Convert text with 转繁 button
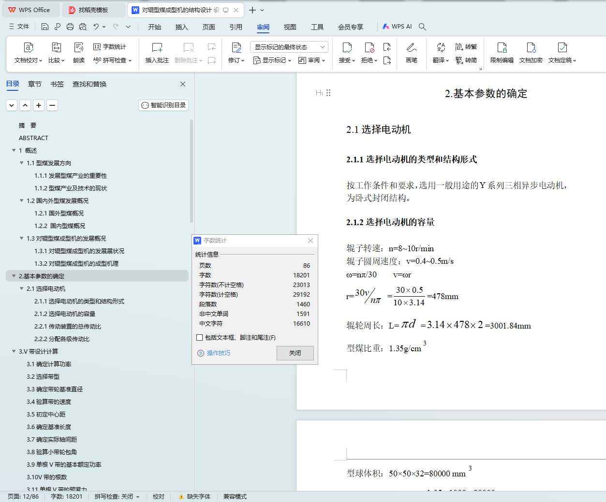Viewport: 606px width, 502px height. tap(466, 47)
